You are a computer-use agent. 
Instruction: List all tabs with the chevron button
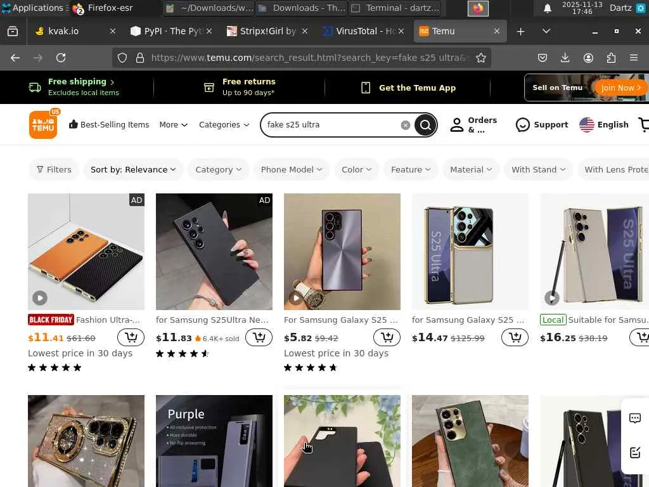pyautogui.click(x=546, y=31)
